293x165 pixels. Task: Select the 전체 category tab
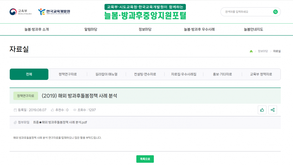click(x=29, y=74)
